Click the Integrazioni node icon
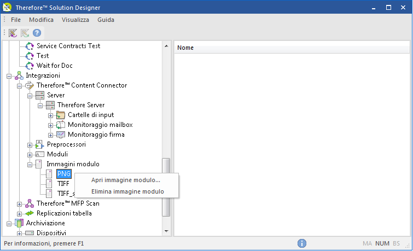Image resolution: width=413 pixels, height=251 pixels. click(x=19, y=75)
